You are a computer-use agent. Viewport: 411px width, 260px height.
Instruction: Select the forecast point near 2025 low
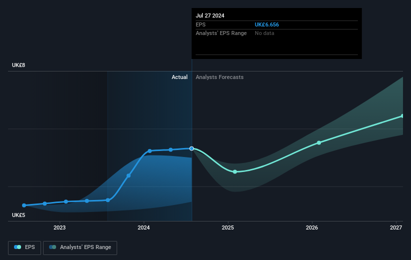[x=235, y=172]
